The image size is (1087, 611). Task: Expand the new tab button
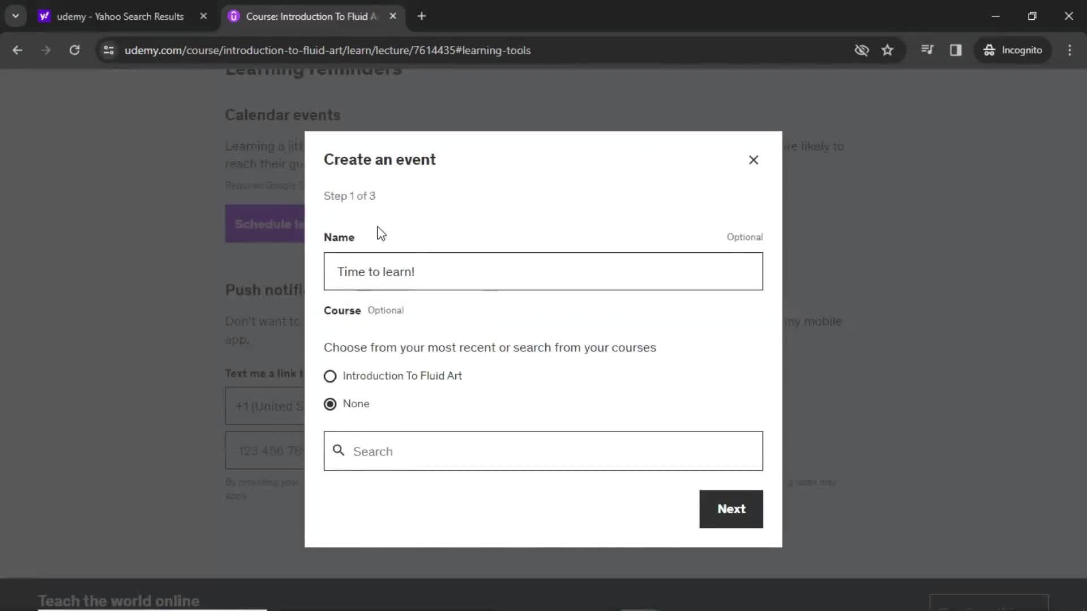click(x=422, y=16)
